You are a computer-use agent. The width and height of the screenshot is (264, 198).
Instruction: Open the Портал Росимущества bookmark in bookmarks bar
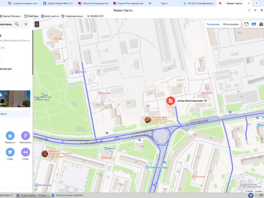click(x=11, y=16)
